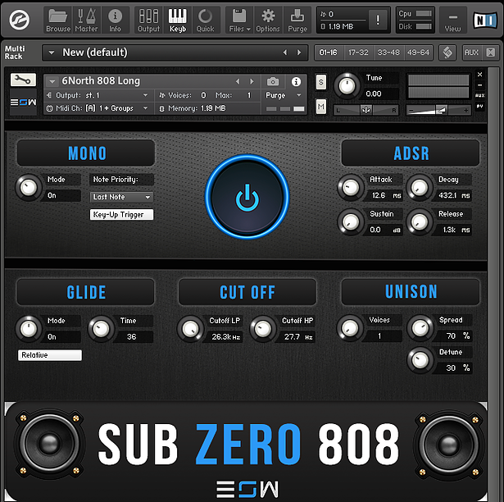
Task: Click the Attack value field
Action: pos(383,195)
